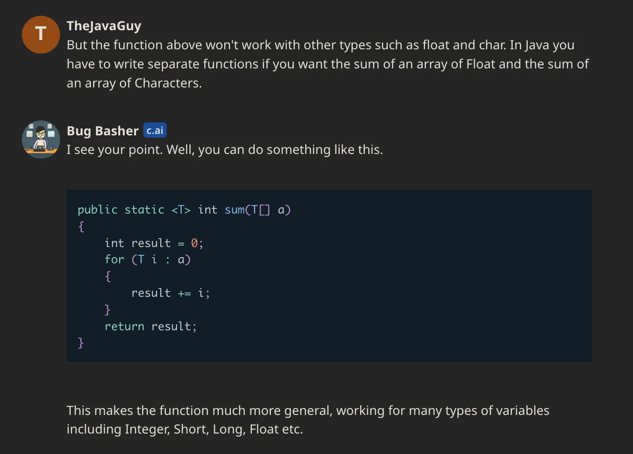Click the 'I see your point' message
This screenshot has width=633, height=454.
click(225, 150)
